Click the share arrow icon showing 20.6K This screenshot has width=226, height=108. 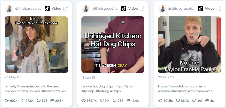pyautogui.click(x=52, y=100)
